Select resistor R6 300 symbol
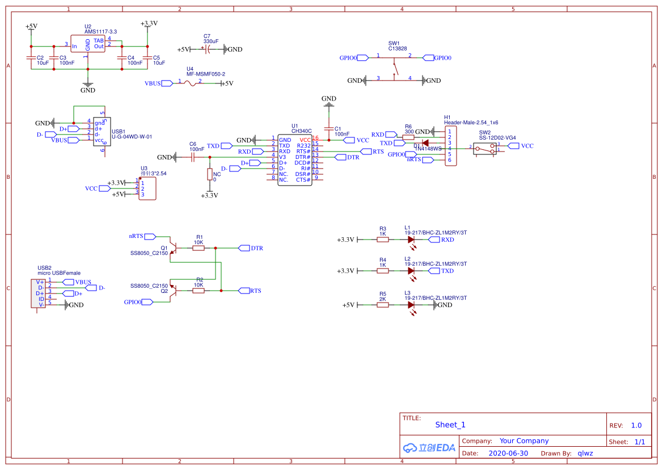This screenshot has height=470, width=663. coord(408,137)
